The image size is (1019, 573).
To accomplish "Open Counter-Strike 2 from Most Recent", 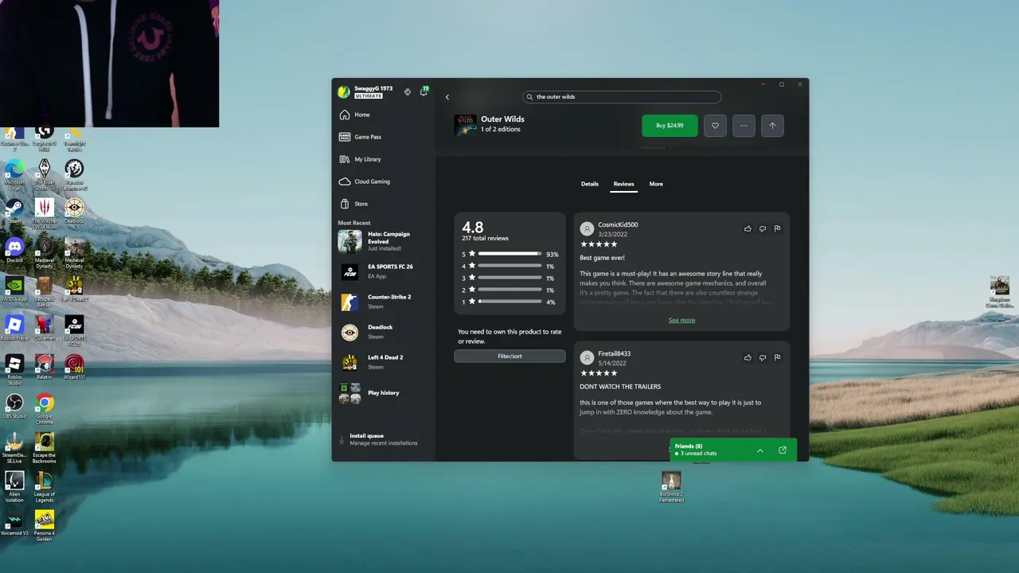I will point(384,302).
